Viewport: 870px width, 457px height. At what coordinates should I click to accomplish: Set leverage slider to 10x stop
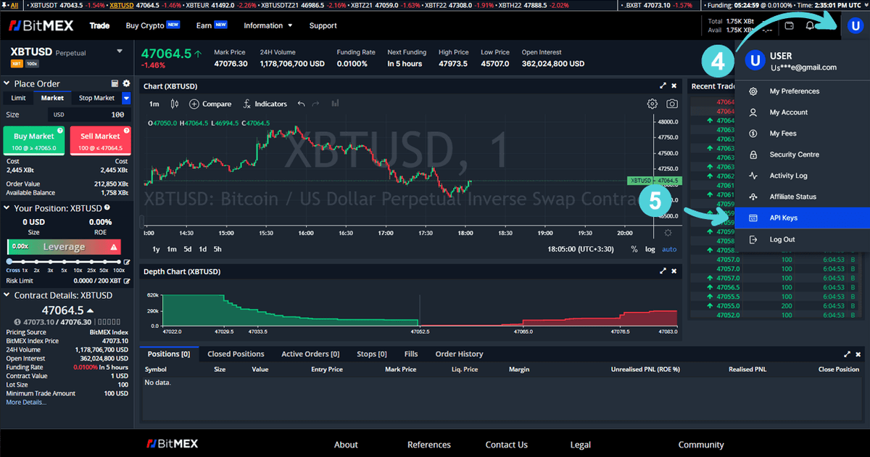[x=79, y=261]
